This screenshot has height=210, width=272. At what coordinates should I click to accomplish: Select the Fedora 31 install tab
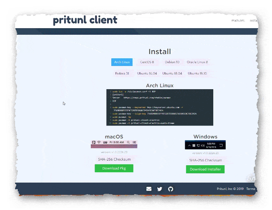122,73
